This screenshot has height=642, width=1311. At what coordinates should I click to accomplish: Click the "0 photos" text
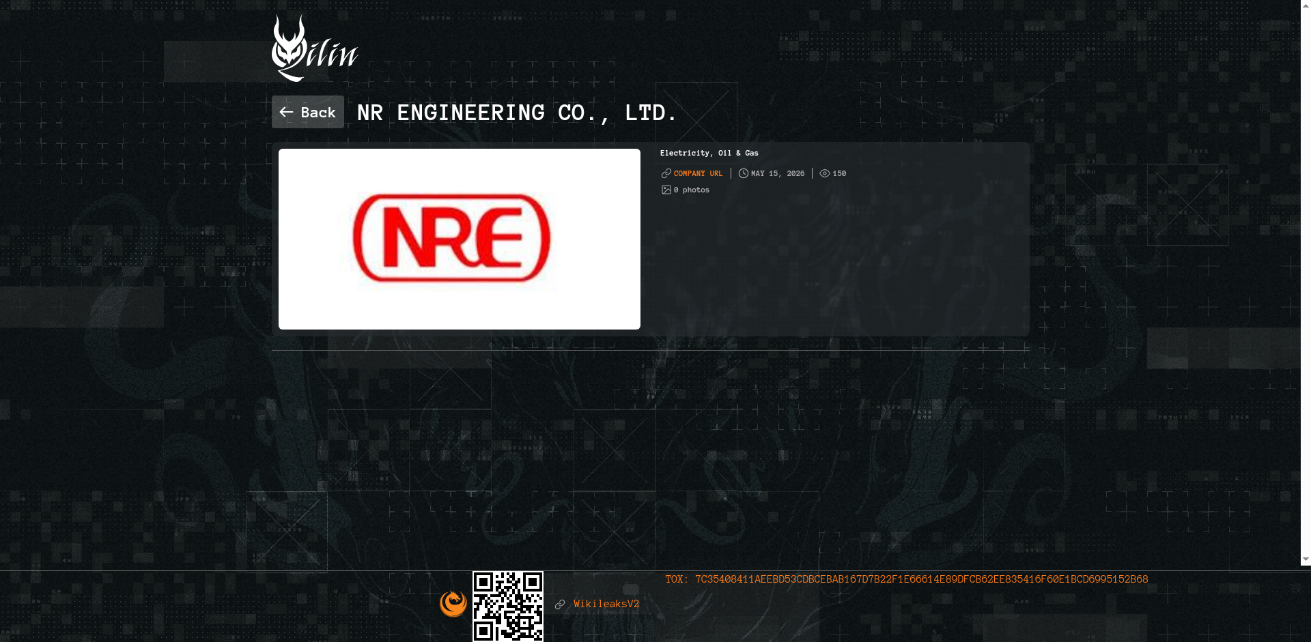click(x=692, y=190)
